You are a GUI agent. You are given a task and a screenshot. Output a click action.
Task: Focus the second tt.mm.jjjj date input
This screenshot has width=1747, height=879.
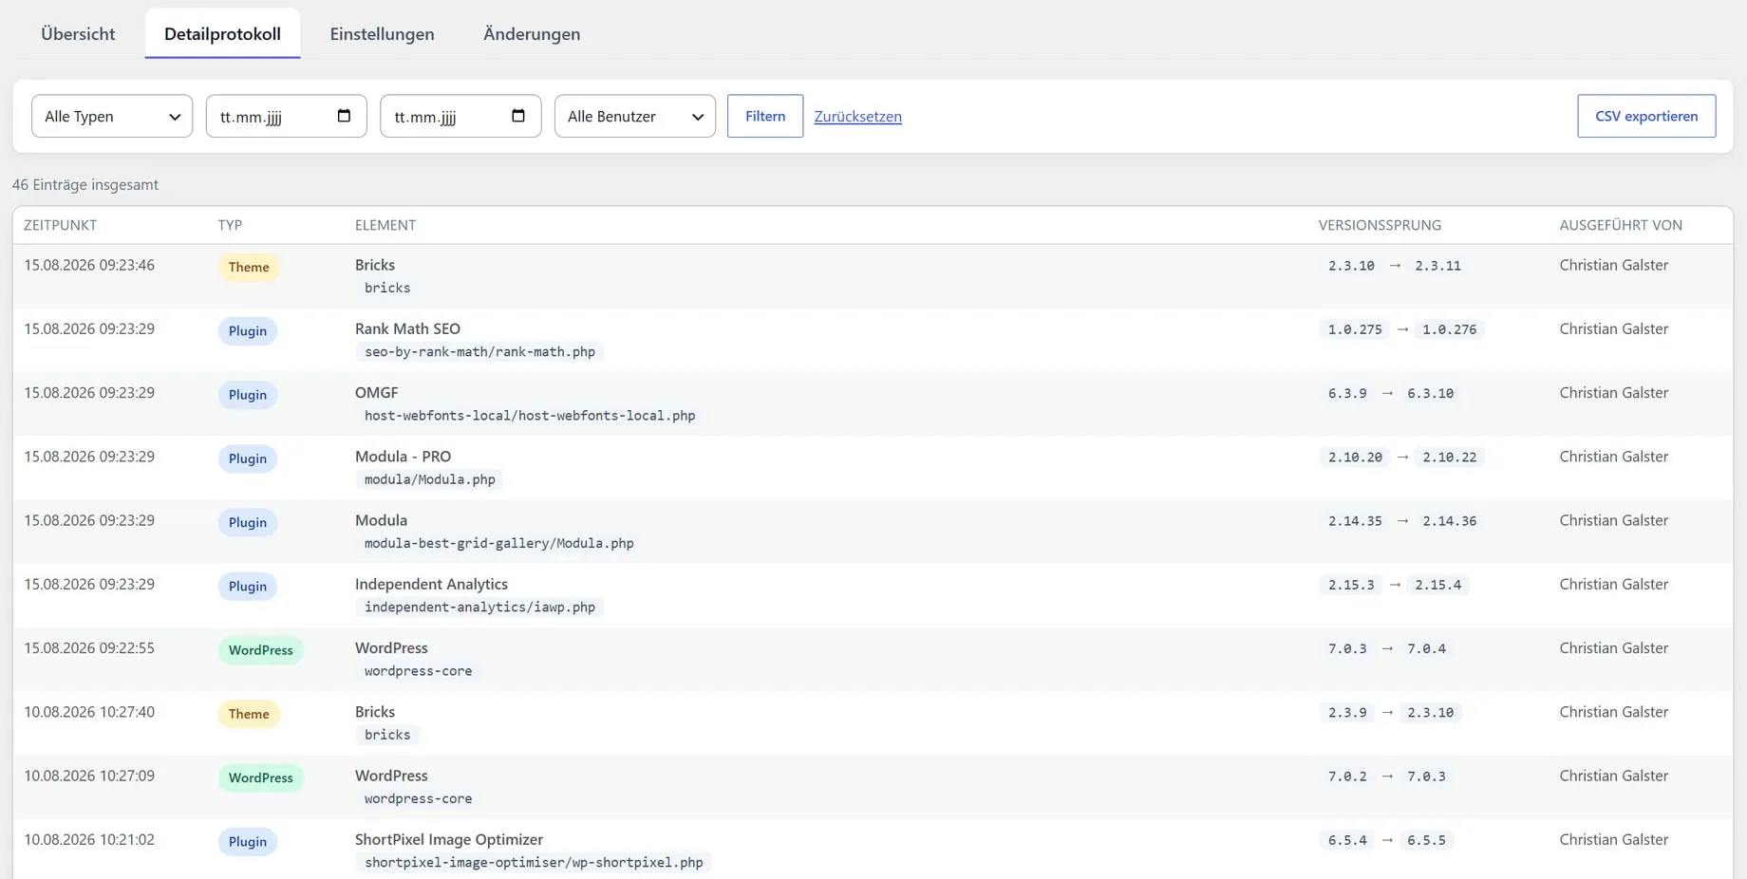(460, 116)
